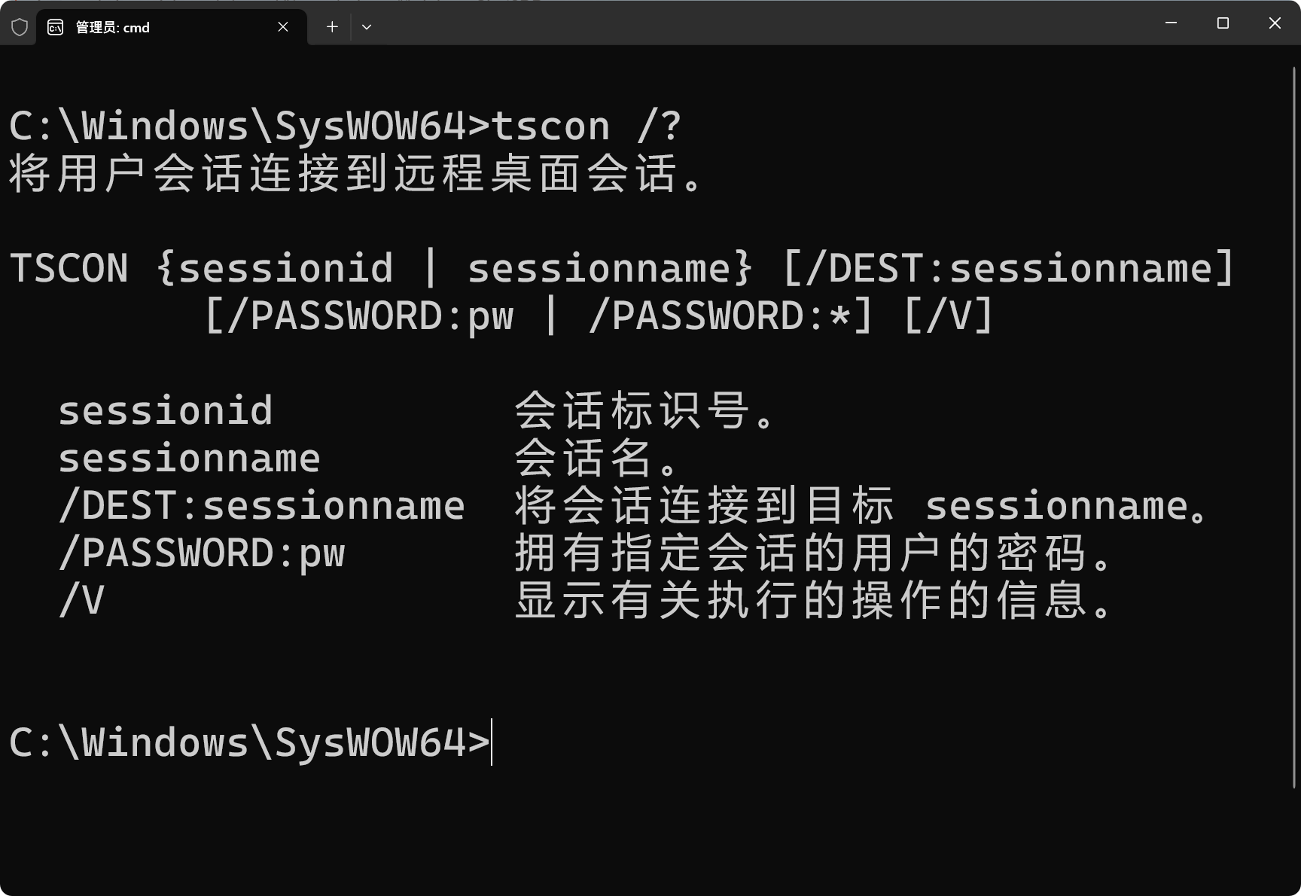The image size is (1301, 896).
Task: Click the typed "tscon /?" command text
Action: coord(586,126)
